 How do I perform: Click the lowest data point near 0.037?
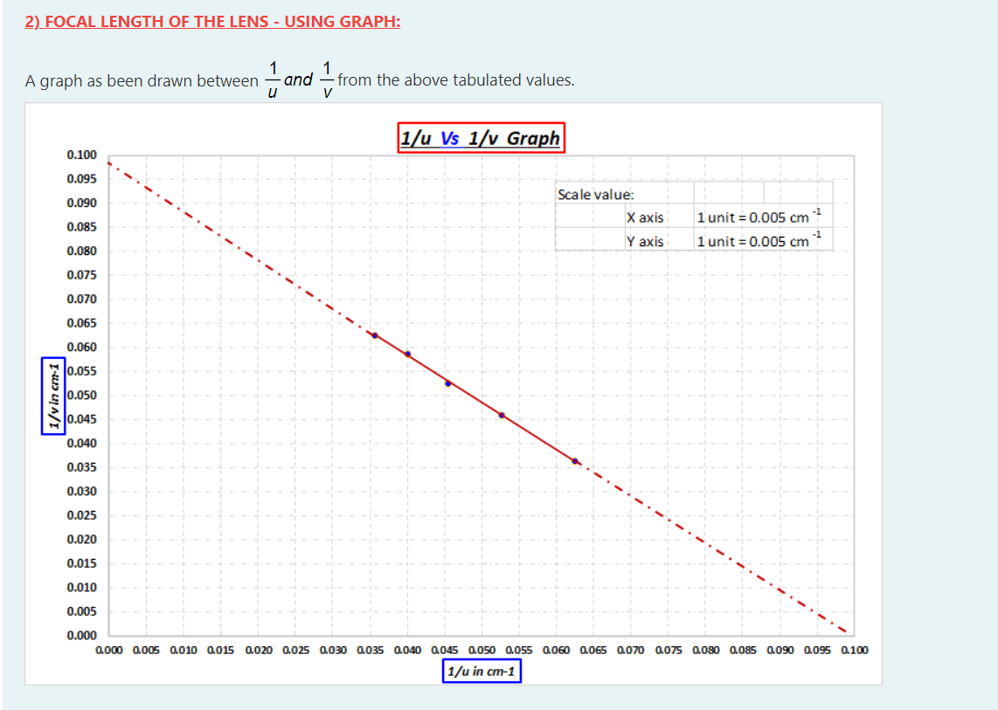click(x=575, y=458)
